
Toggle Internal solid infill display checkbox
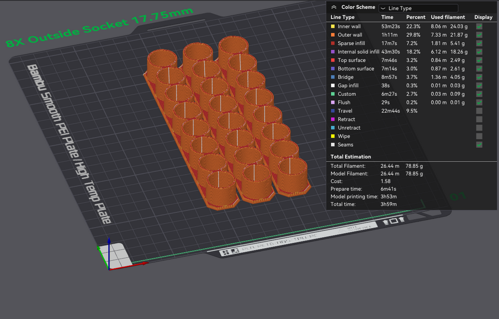479,52
